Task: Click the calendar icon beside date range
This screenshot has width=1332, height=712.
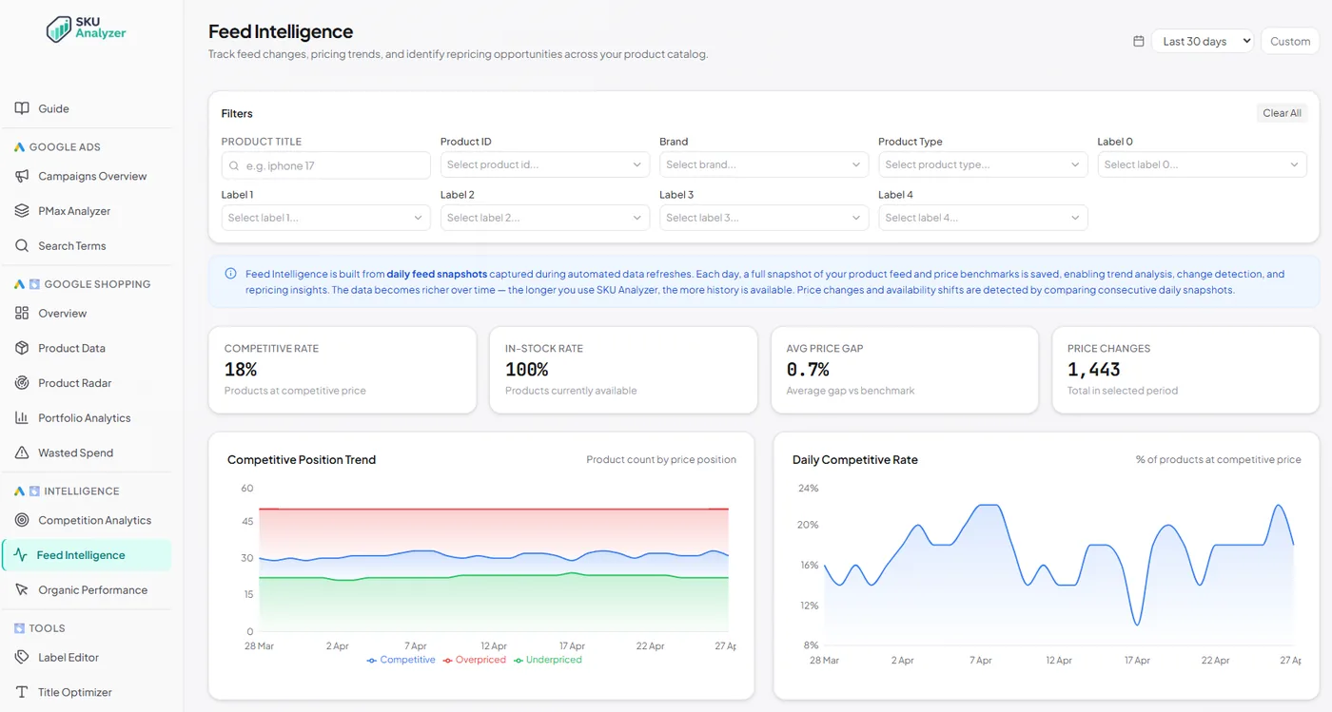Action: point(1139,41)
